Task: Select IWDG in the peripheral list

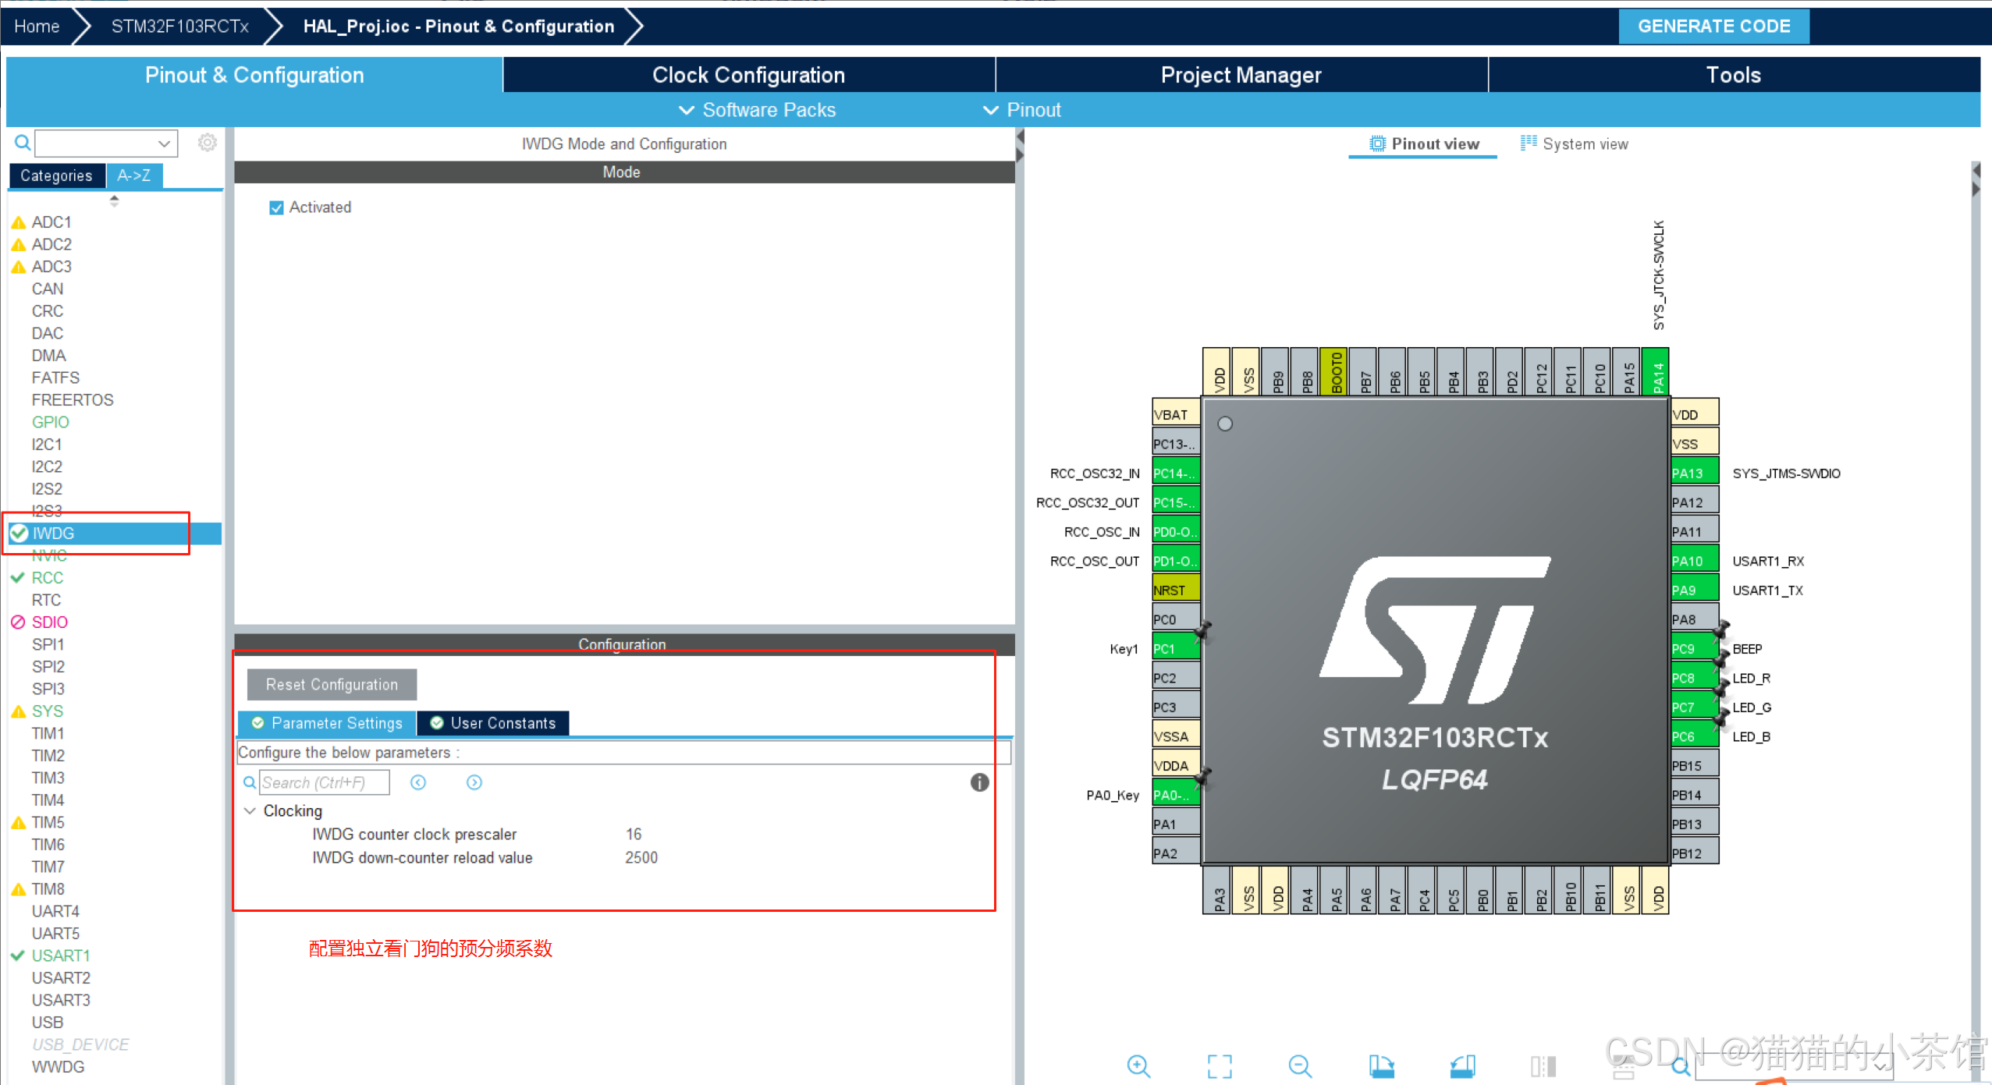Action: pos(115,534)
